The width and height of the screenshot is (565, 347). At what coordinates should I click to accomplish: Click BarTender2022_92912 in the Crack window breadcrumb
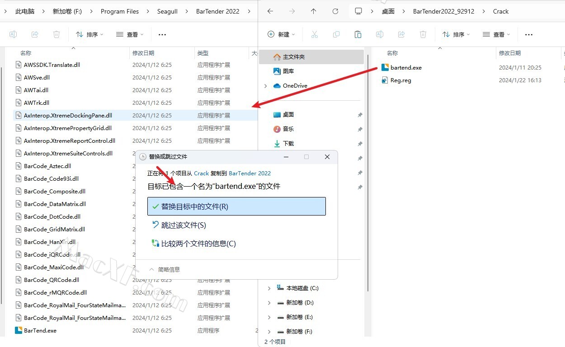point(444,11)
